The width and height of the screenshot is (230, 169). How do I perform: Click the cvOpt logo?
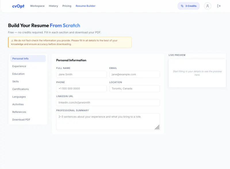(18, 6)
